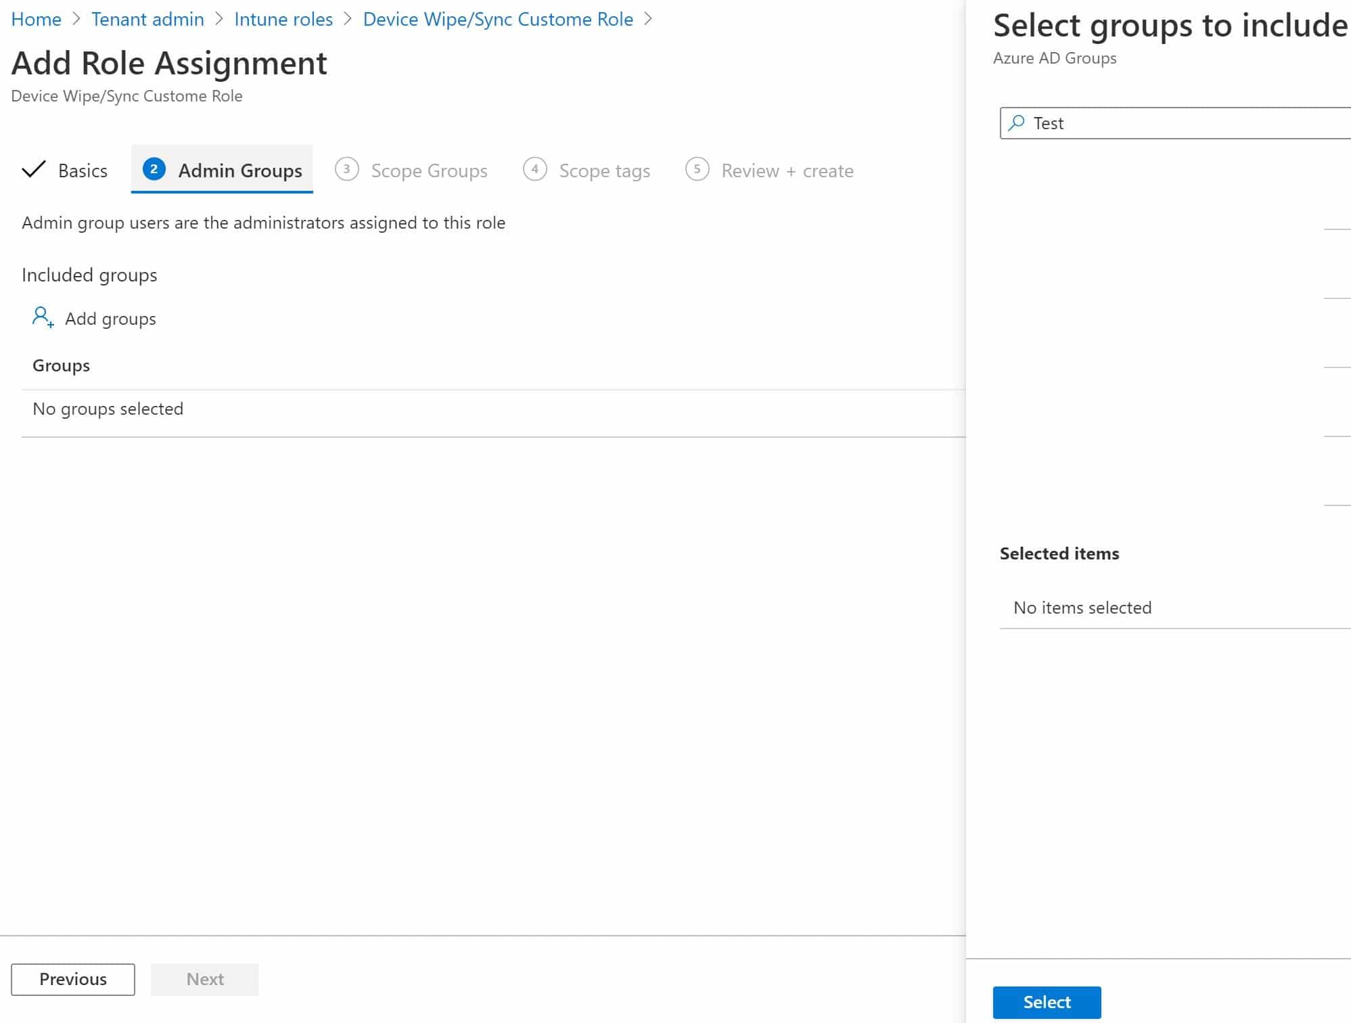The image size is (1351, 1023).
Task: Open Device Wipe/Sync Custome Role breadcrumb
Action: coord(497,19)
